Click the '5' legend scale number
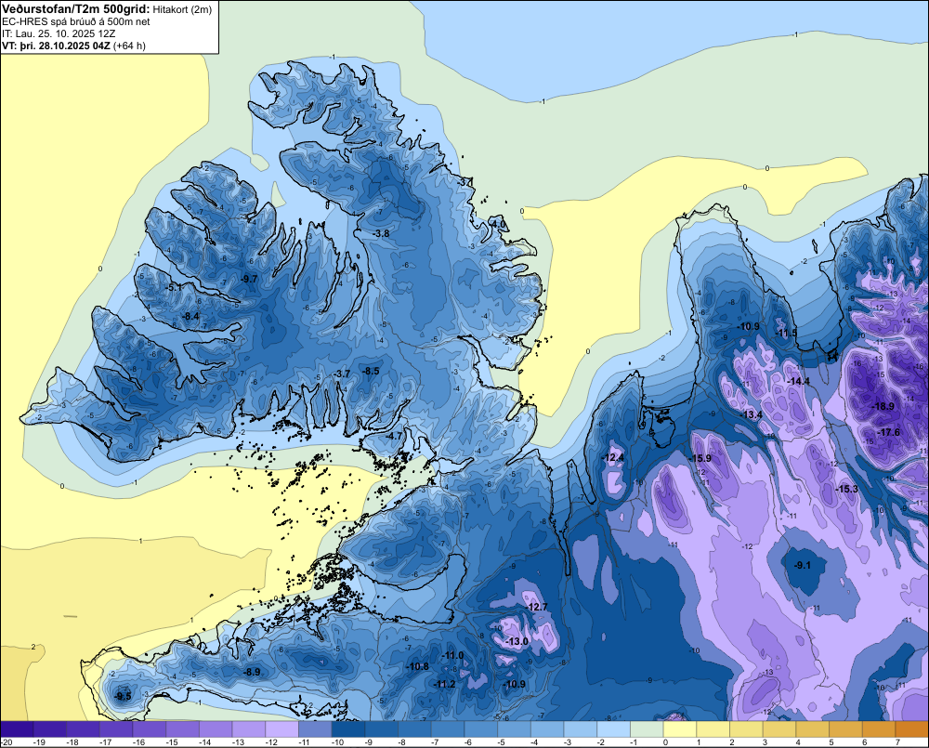 pos(831,742)
